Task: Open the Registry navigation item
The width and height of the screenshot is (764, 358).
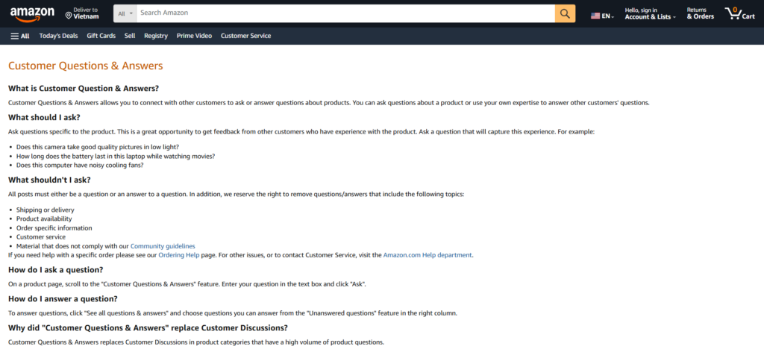Action: point(156,36)
